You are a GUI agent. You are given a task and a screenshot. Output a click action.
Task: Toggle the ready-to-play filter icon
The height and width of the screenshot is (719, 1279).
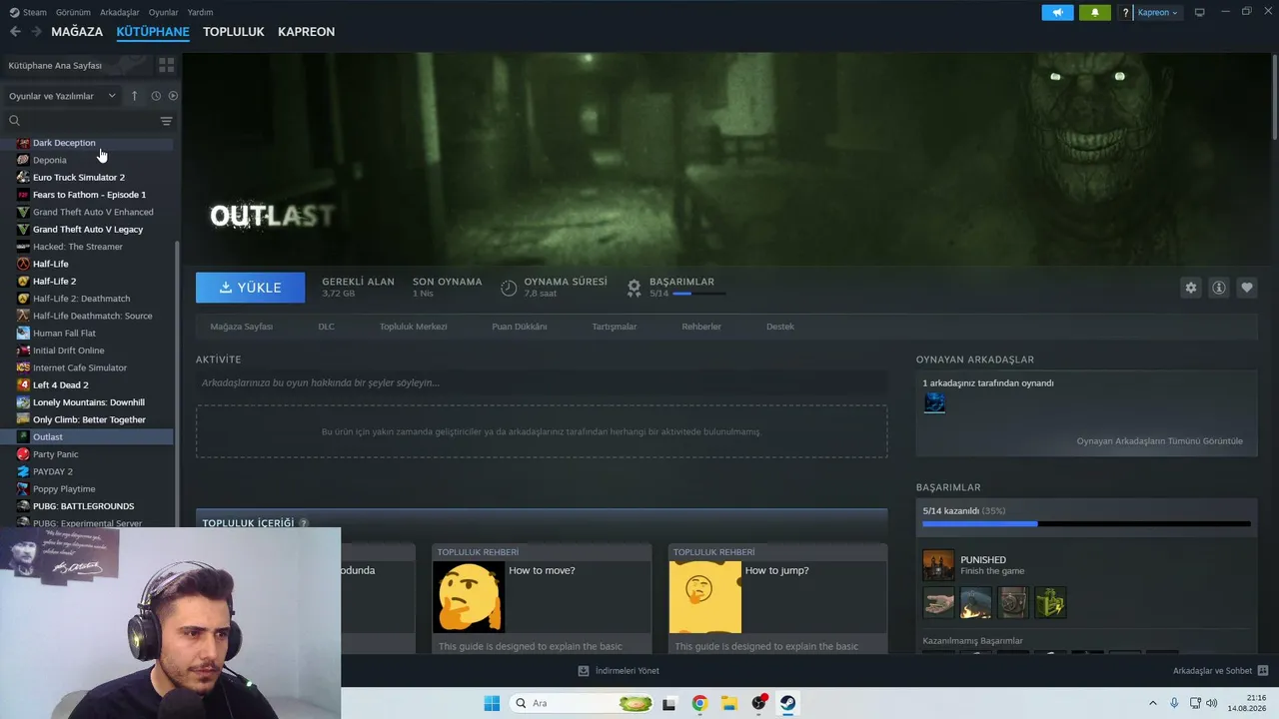click(173, 96)
